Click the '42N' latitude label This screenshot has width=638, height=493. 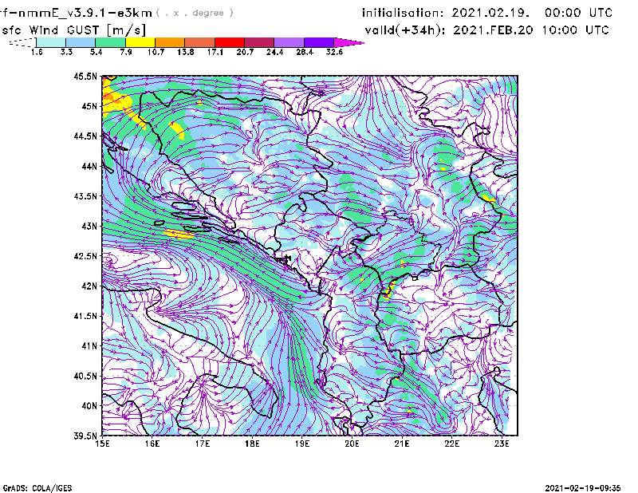tap(89, 286)
